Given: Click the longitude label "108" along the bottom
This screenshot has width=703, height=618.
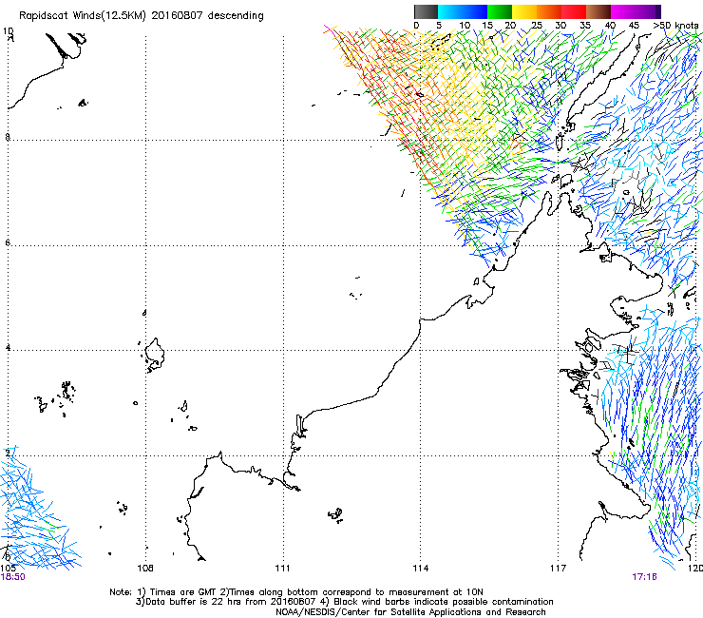Looking at the screenshot, I should 145,569.
